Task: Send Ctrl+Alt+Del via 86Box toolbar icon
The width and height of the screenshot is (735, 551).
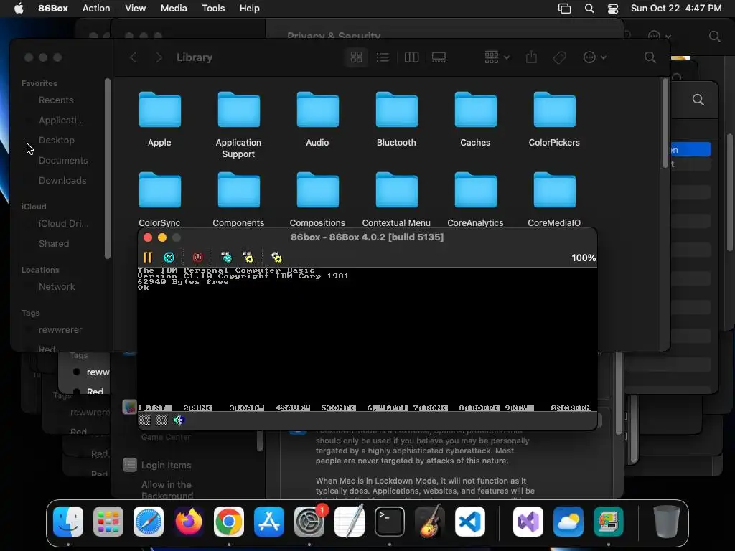Action: point(226,258)
